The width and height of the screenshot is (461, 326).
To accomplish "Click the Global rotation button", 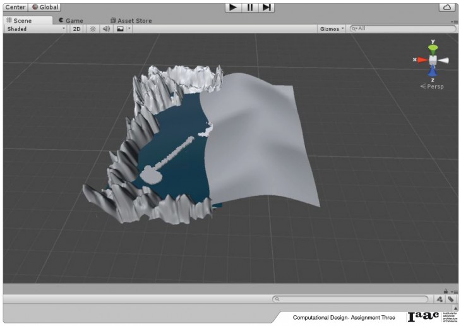I will click(44, 7).
